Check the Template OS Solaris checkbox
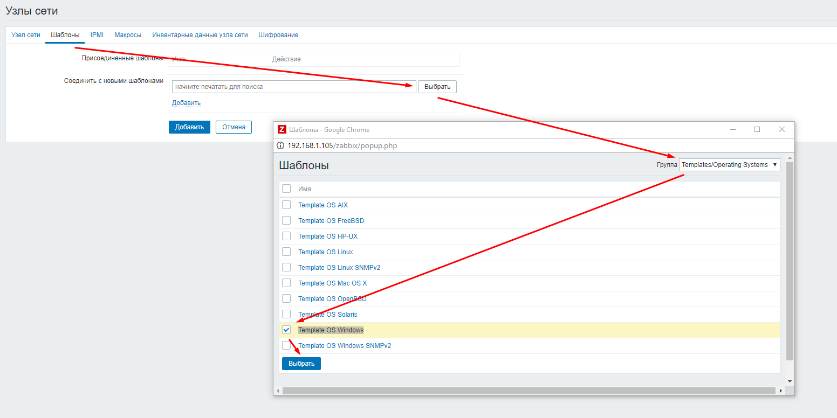837x418 pixels. click(x=286, y=314)
